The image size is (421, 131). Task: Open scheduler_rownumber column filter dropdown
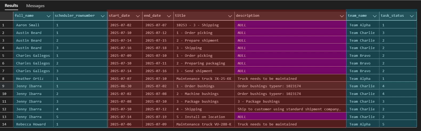tap(103, 16)
